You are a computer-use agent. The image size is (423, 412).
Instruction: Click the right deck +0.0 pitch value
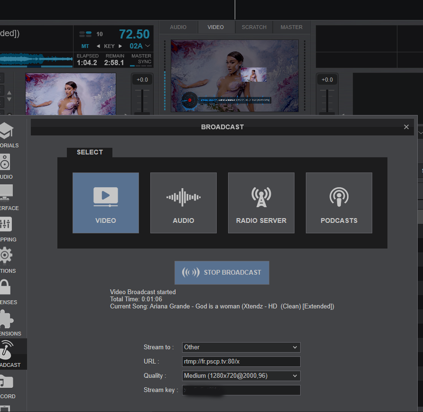point(327,80)
